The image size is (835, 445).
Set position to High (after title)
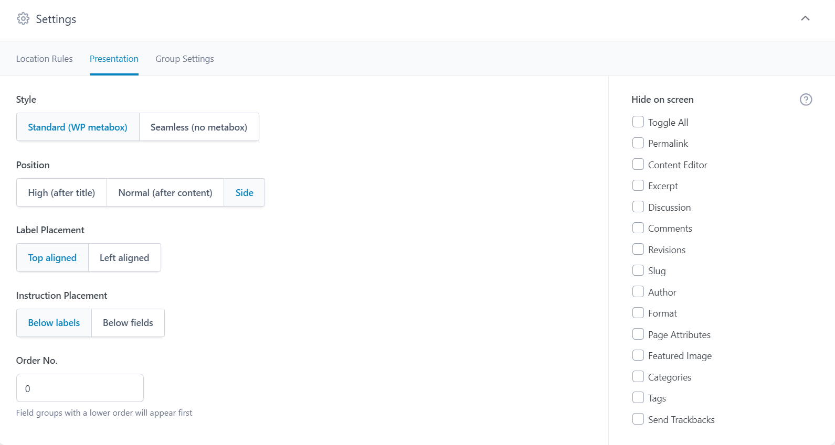[x=61, y=192]
